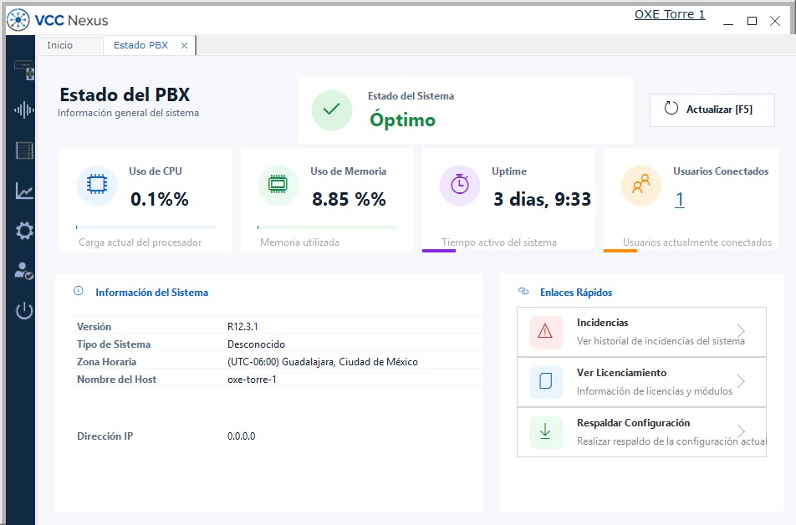Open the OXE Torre 1 link
This screenshot has width=796, height=525.
pos(670,14)
